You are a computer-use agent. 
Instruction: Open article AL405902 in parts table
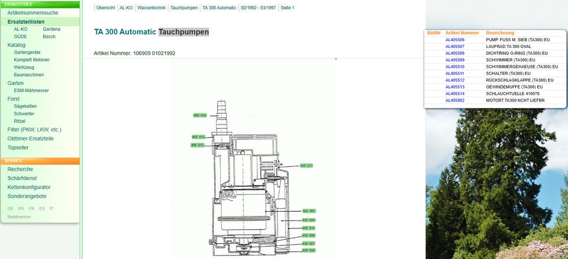(x=454, y=100)
